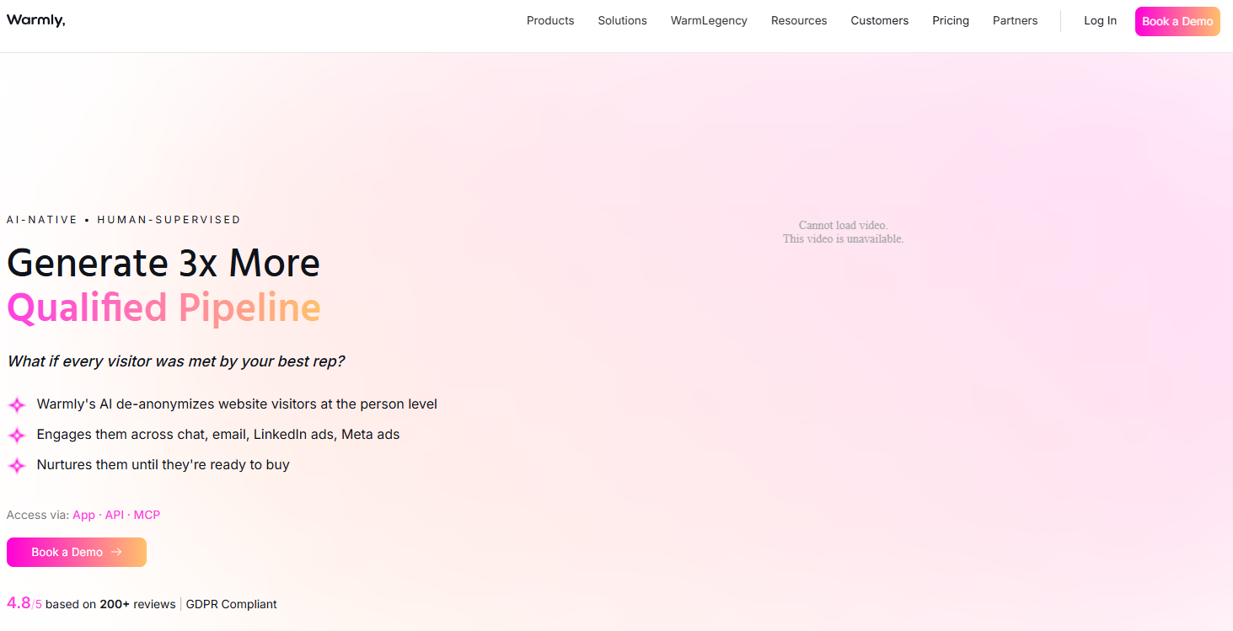1233x631 pixels.
Task: Click sparkle icon beside Nurtures them bullet
Action: pos(17,466)
